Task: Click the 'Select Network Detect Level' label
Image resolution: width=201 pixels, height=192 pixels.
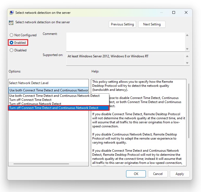Action: [29, 83]
